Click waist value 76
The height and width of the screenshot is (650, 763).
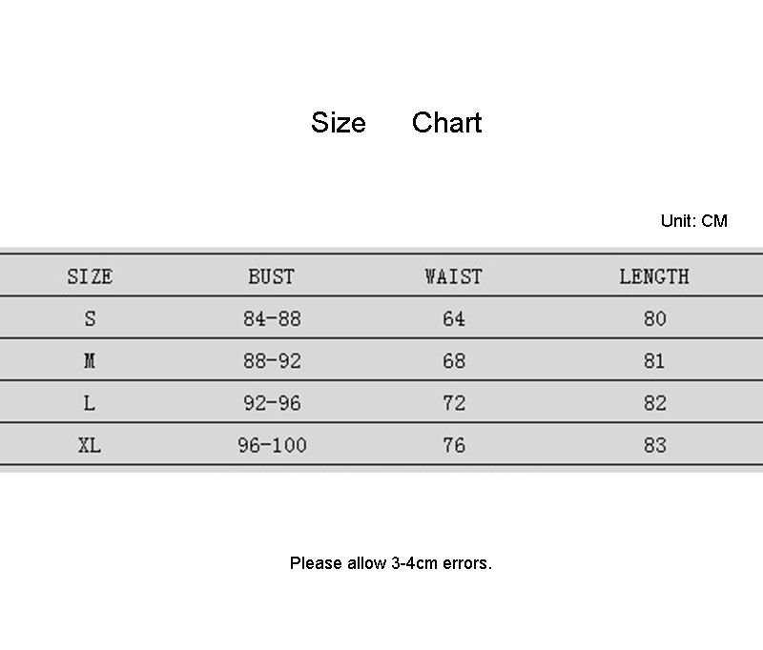click(x=454, y=445)
